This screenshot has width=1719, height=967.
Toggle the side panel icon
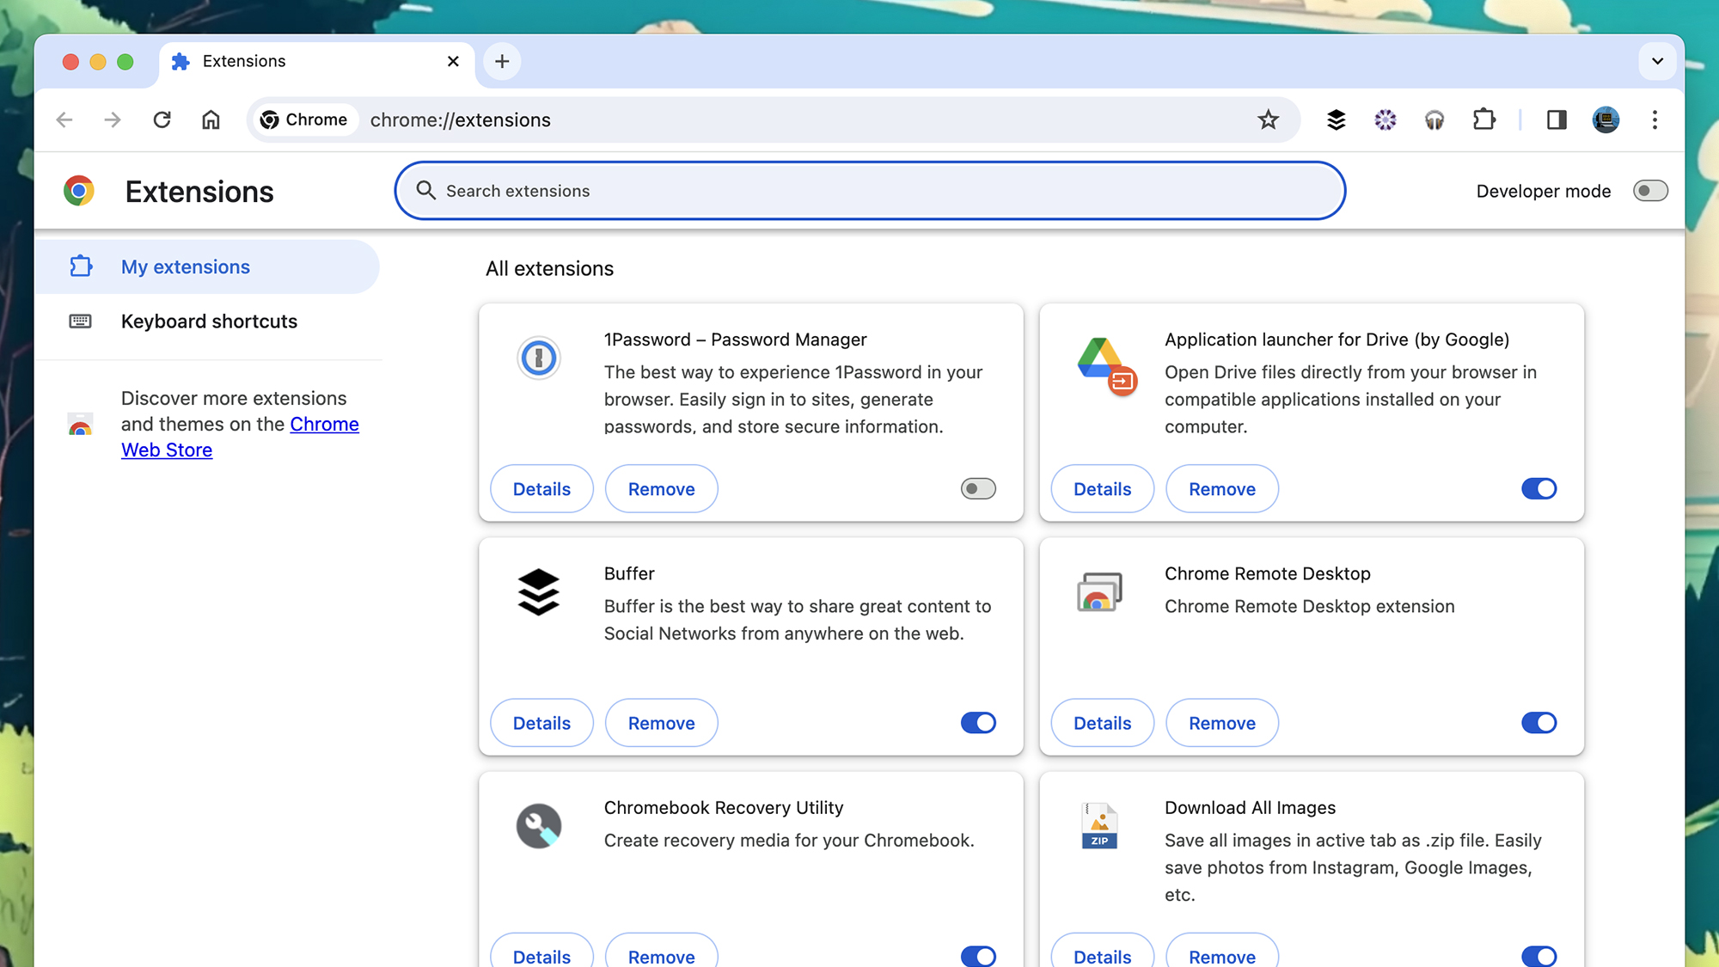[1557, 119]
